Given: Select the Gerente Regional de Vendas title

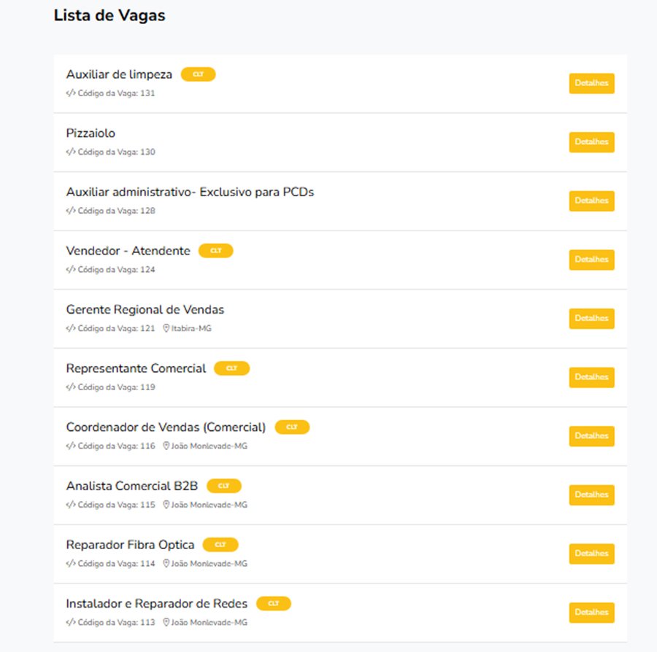Looking at the screenshot, I should pyautogui.click(x=145, y=310).
